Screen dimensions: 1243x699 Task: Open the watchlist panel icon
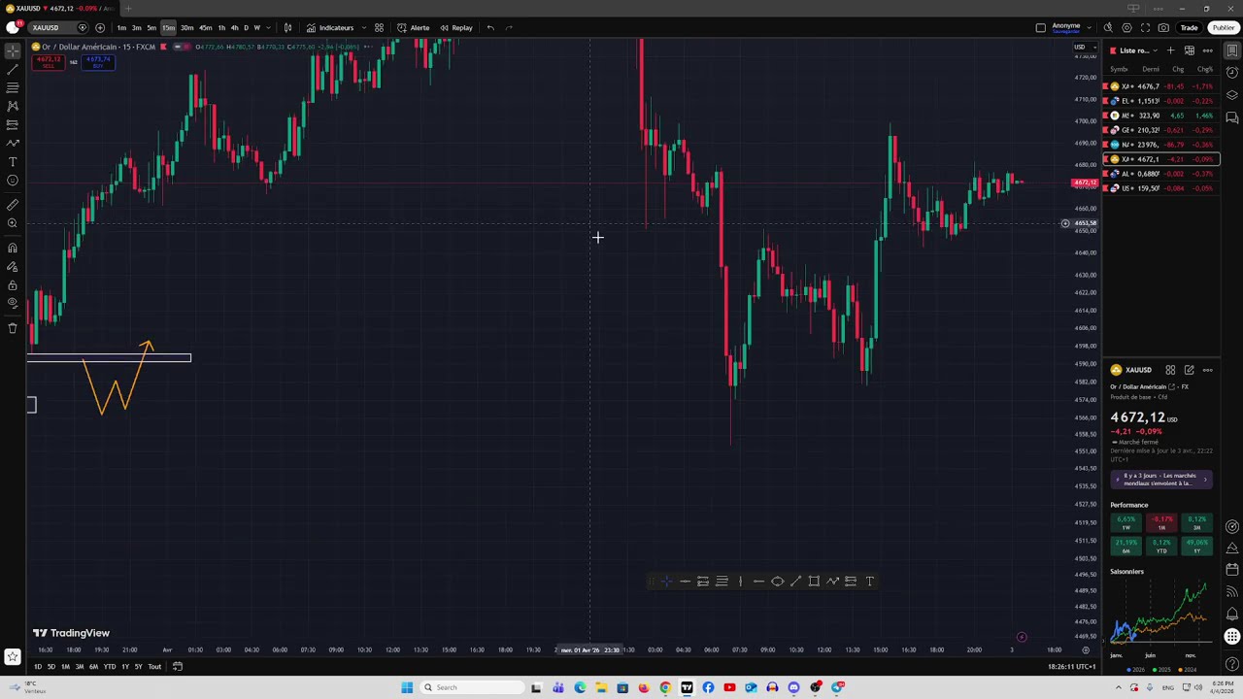(x=1231, y=50)
